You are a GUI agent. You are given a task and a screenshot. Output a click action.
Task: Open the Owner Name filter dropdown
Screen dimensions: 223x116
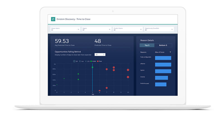pyautogui.click(x=65, y=29)
